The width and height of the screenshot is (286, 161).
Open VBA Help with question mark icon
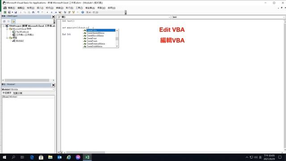tap(83, 12)
